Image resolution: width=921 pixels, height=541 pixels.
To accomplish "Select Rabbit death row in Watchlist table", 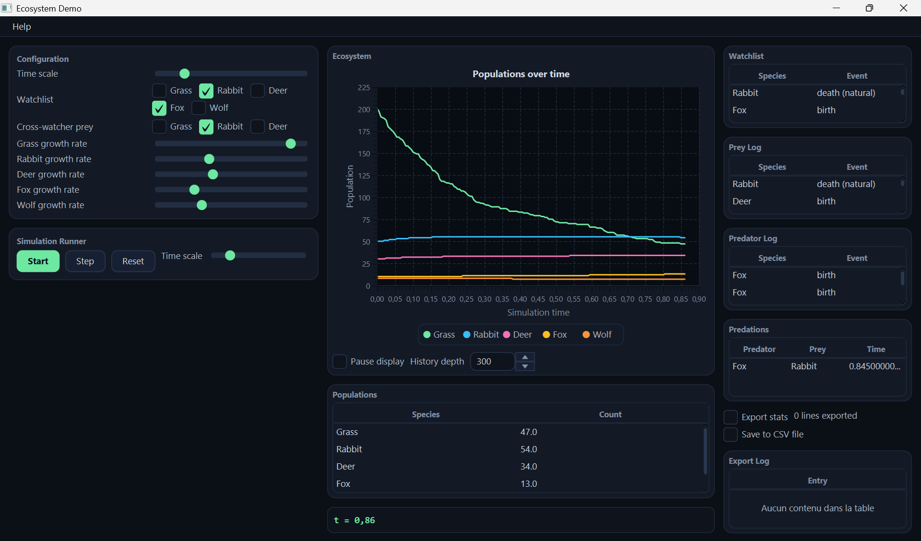I will point(815,93).
